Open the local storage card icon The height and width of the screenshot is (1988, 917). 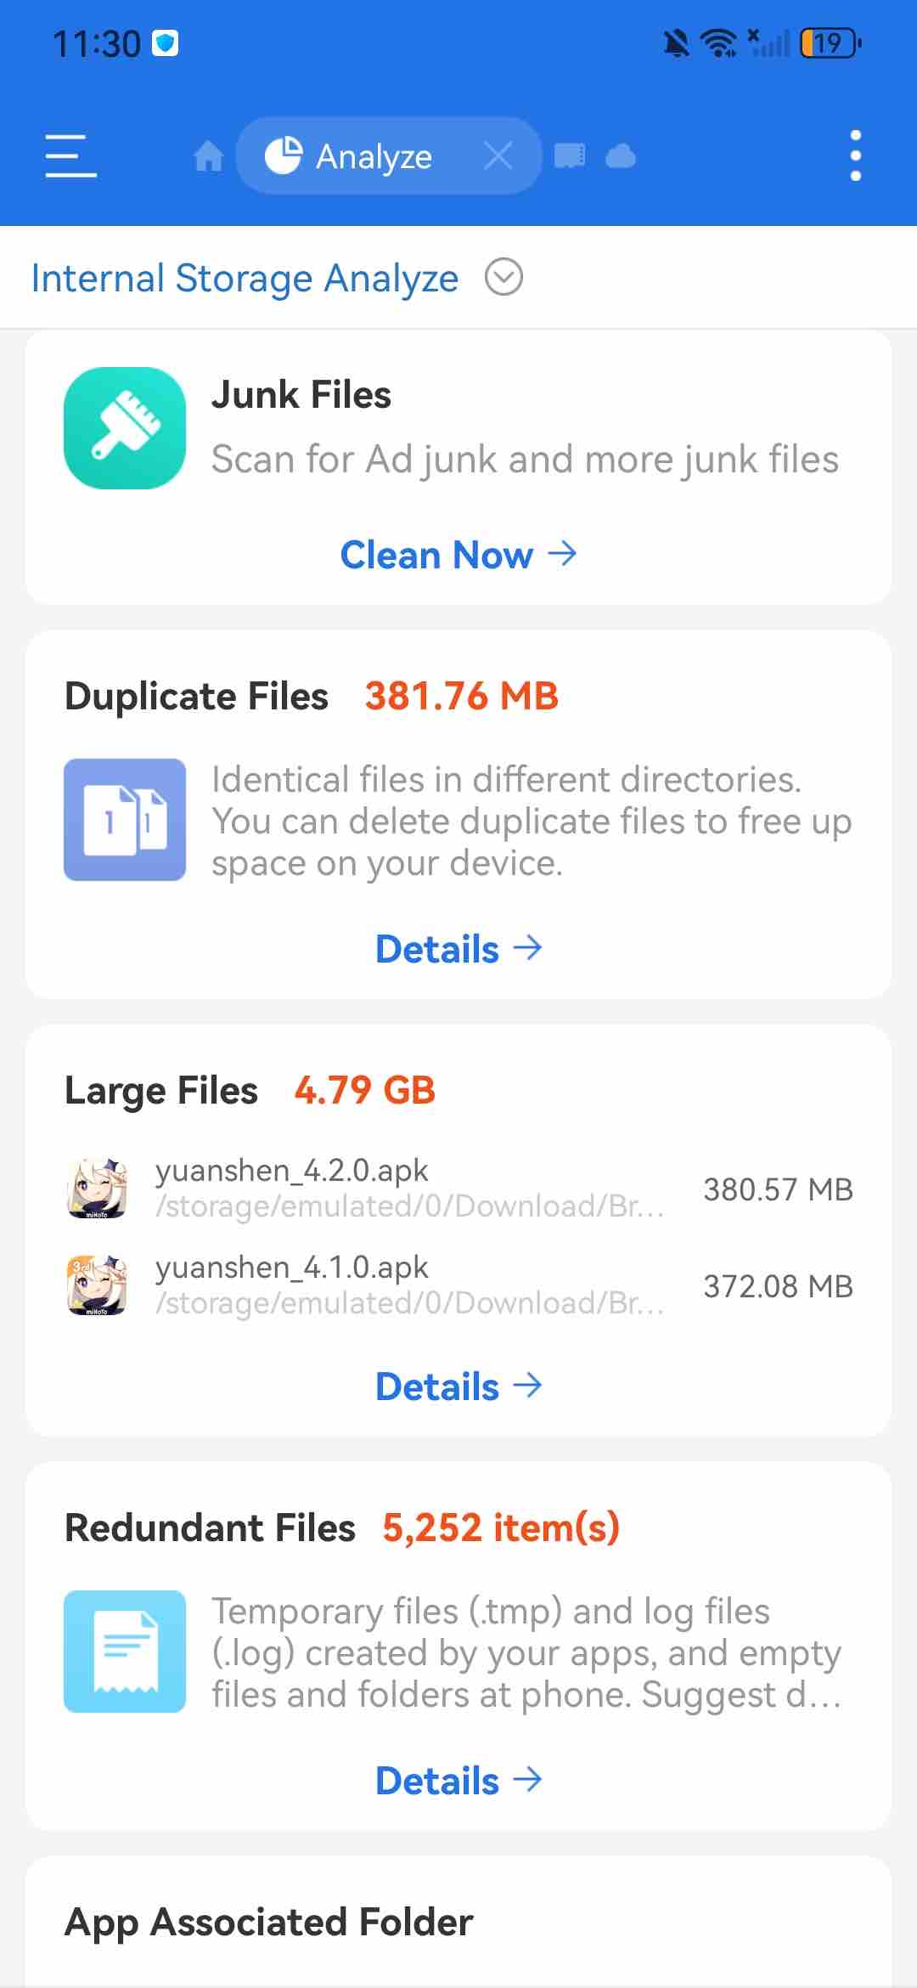570,156
